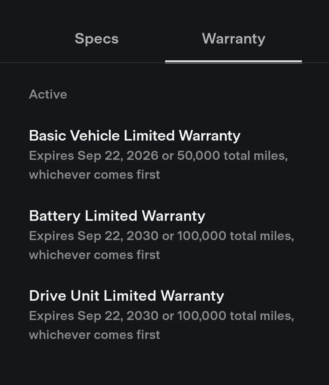Screen dimensions: 329x385
Task: Click Battery warranty's Sep 22, 2030 date
Action: (x=118, y=236)
